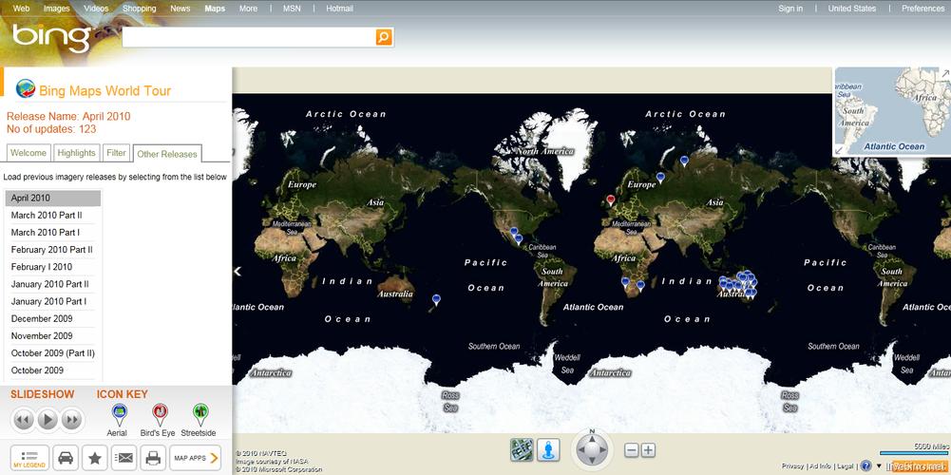Viewport: 951px width, 475px height.
Task: Click the blue Streetside pegman button
Action: point(548,450)
